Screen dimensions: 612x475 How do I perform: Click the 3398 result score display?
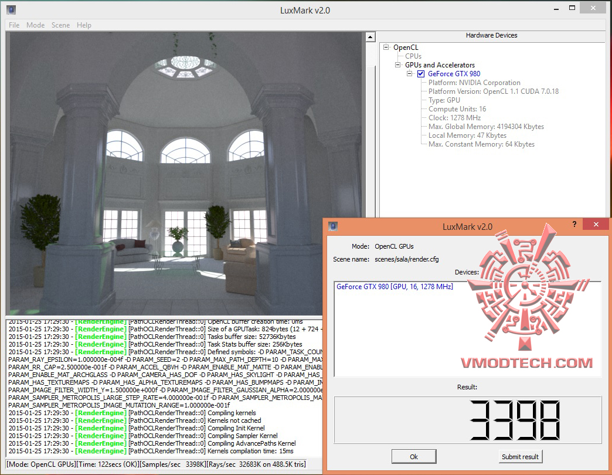coord(468,420)
